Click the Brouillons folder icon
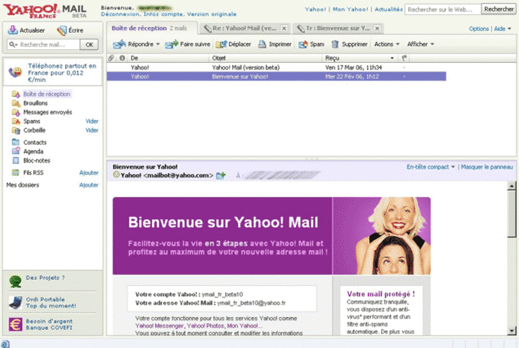Image resolution: width=519 pixels, height=348 pixels. tap(16, 103)
